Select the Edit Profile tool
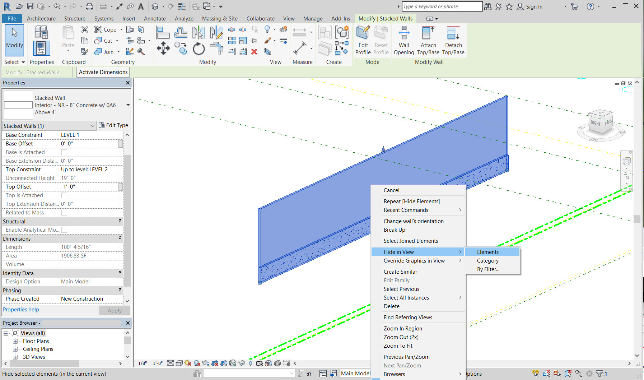 363,40
